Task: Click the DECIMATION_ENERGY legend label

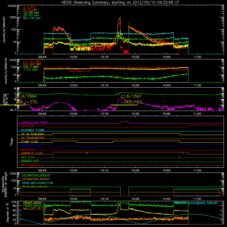Action: pyautogui.click(x=36, y=175)
